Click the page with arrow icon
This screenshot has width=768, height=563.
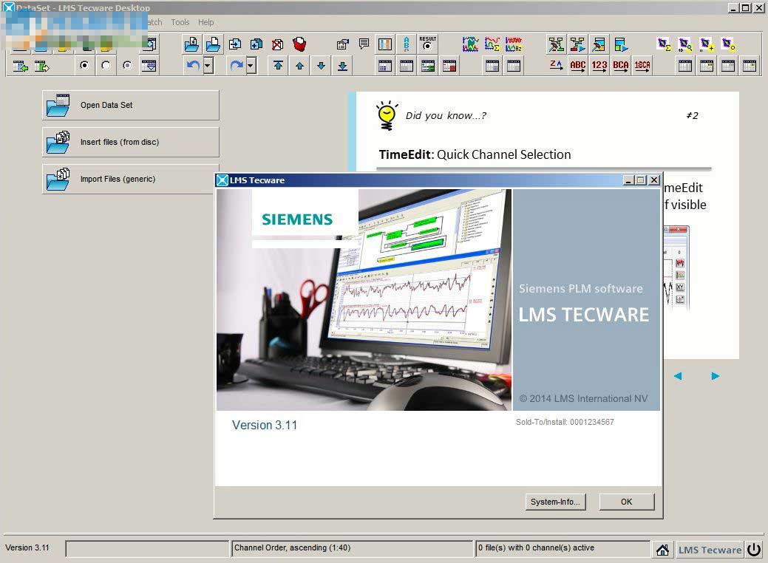click(x=234, y=44)
